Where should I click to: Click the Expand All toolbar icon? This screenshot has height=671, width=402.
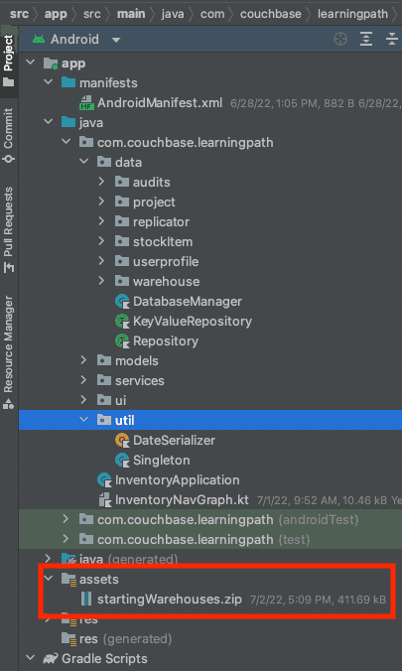[x=366, y=40]
